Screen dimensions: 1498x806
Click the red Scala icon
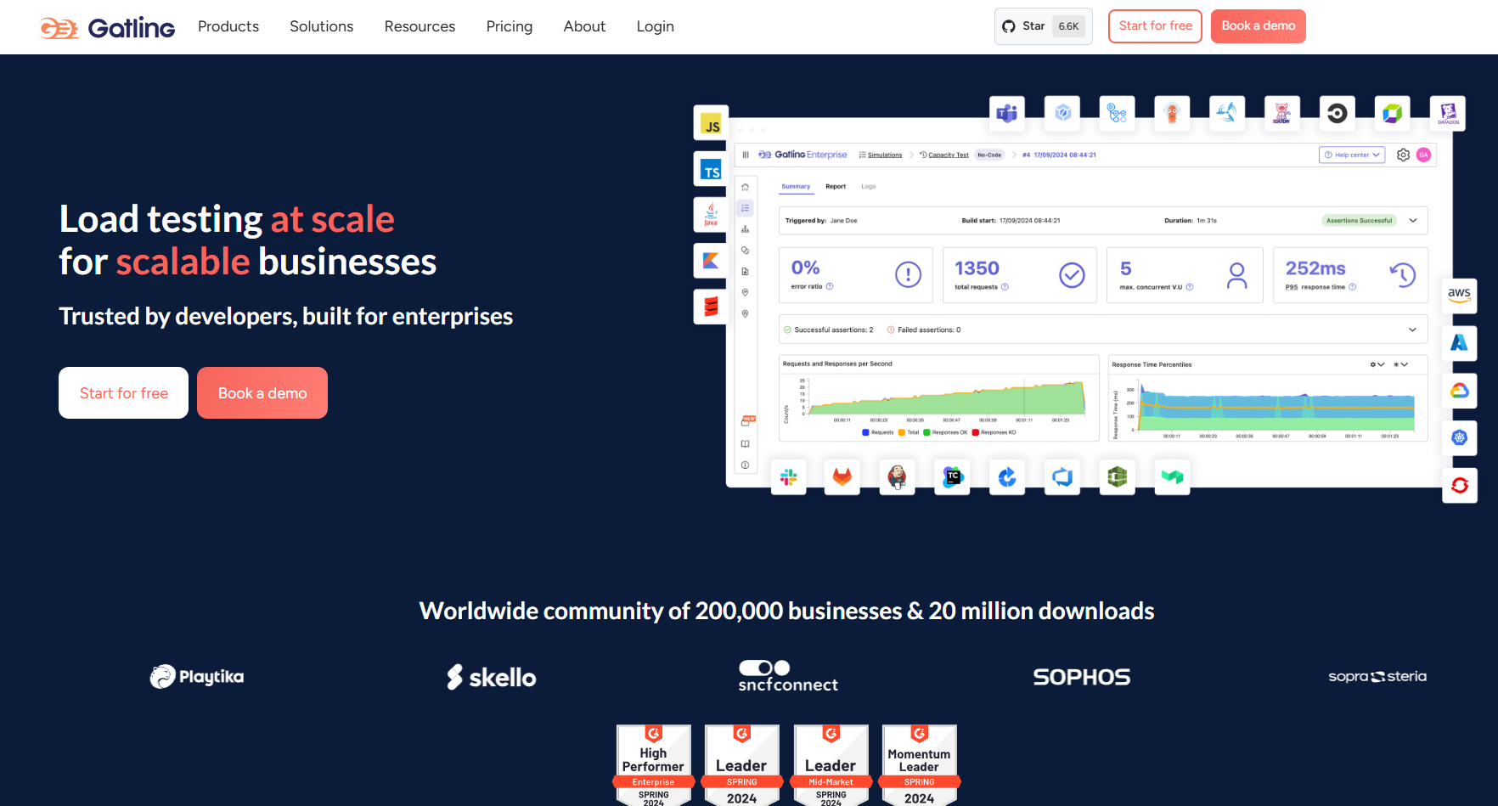712,307
